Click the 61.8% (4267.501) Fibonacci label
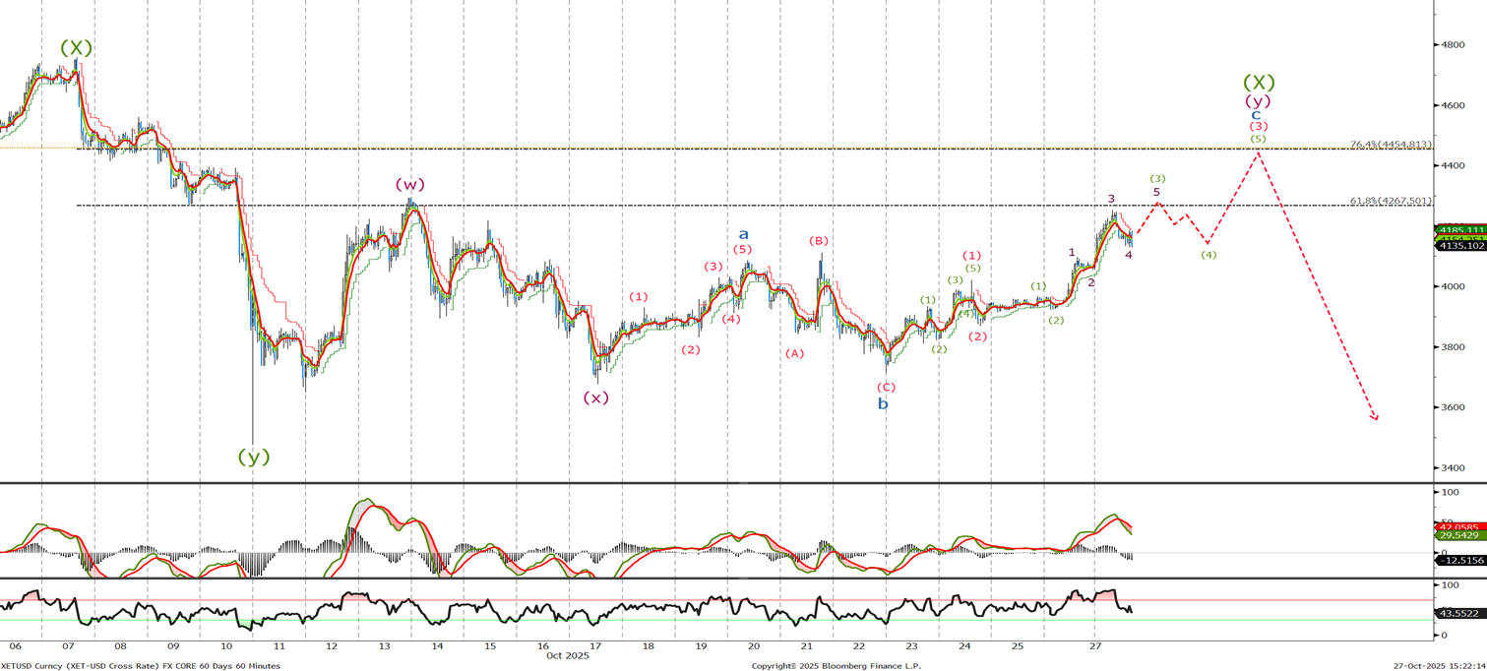Screen dimensions: 1487x671 pos(1391,201)
